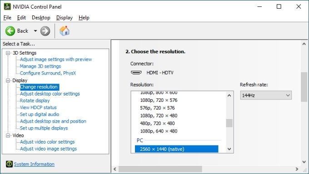Open Adjust desktop size and position
Viewport: 309px width, 174px height.
(53, 121)
